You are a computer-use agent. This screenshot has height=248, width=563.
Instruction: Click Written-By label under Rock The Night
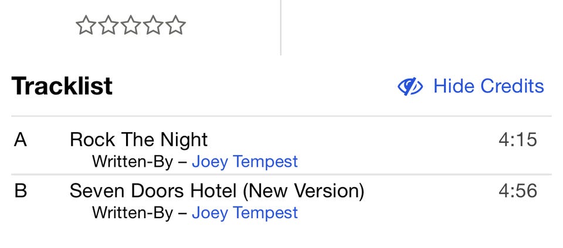(x=132, y=161)
